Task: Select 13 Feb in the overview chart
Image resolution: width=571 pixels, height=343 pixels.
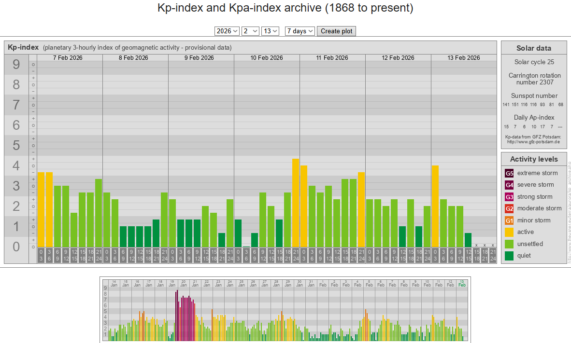Action: click(x=462, y=283)
